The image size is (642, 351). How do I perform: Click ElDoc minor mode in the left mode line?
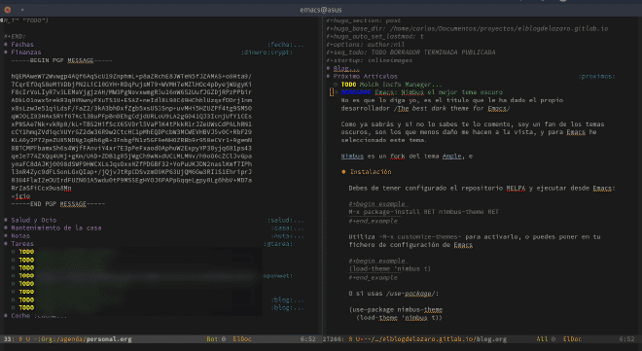click(242, 339)
